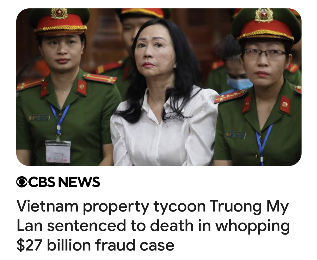The width and height of the screenshot is (317, 260).
Task: Click the left officer's shoulder epaulette
Action: [100, 78]
